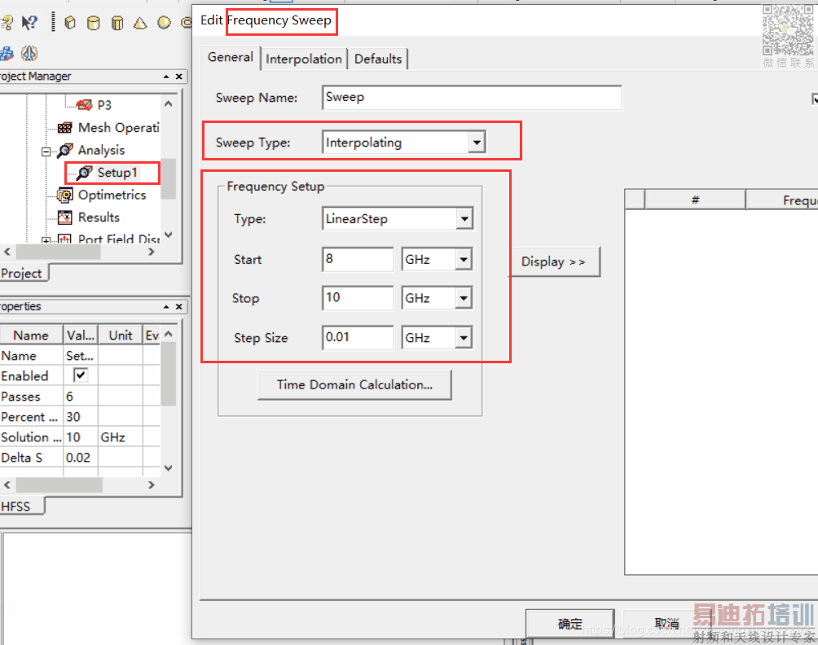Expand the Port Field Display node
The height and width of the screenshot is (645, 818).
click(46, 240)
